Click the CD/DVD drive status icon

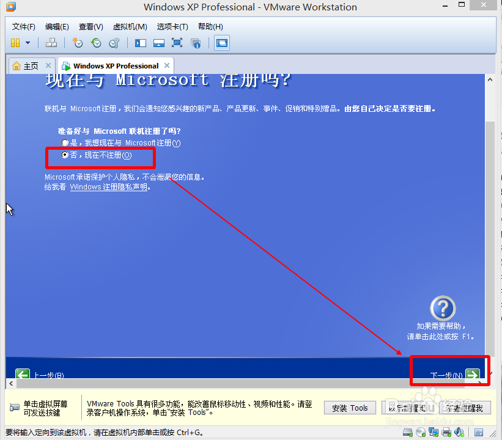pos(420,433)
